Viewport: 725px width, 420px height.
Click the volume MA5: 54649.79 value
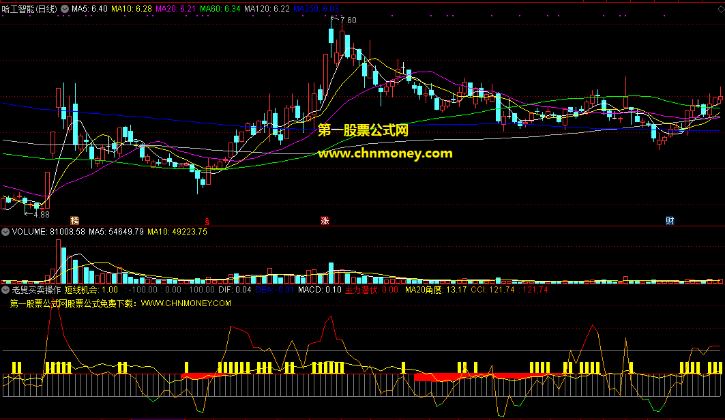pos(116,232)
